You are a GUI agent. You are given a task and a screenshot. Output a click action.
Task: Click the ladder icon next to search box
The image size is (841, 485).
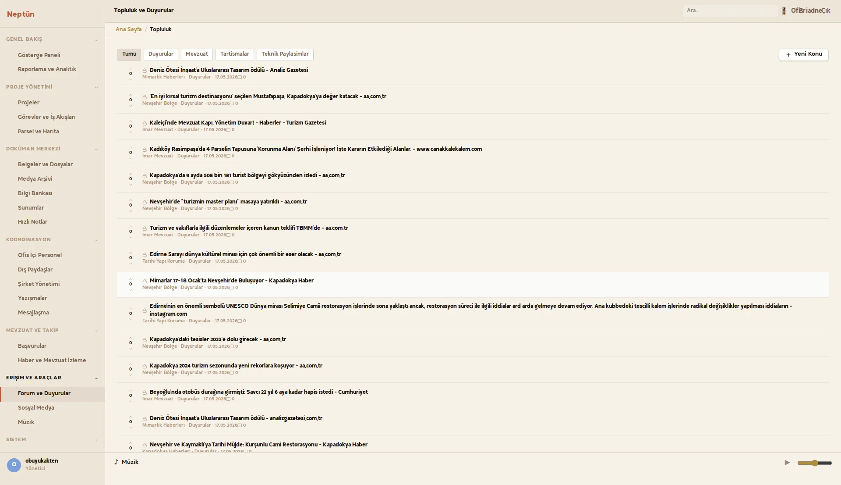coord(784,11)
